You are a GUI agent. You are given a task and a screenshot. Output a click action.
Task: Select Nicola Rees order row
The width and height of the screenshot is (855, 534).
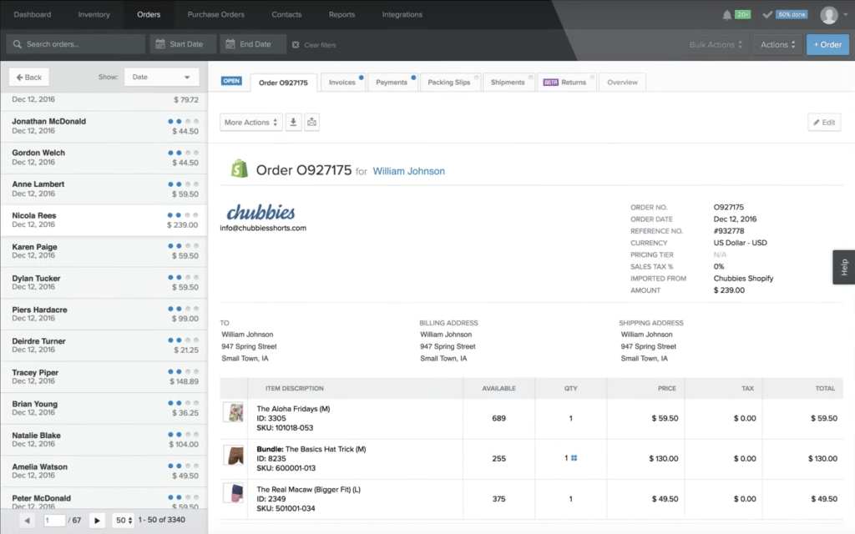[104, 220]
